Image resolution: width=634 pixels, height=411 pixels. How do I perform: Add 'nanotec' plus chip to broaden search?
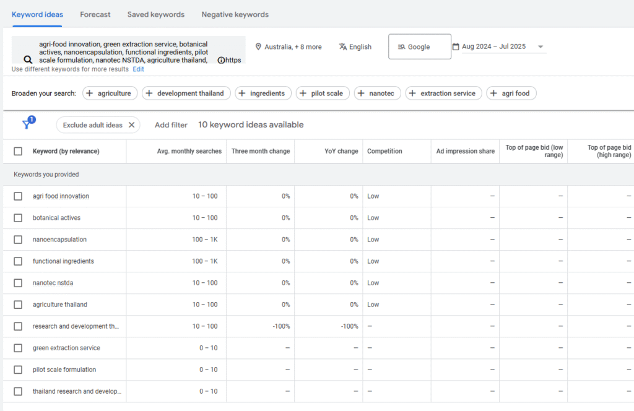377,93
